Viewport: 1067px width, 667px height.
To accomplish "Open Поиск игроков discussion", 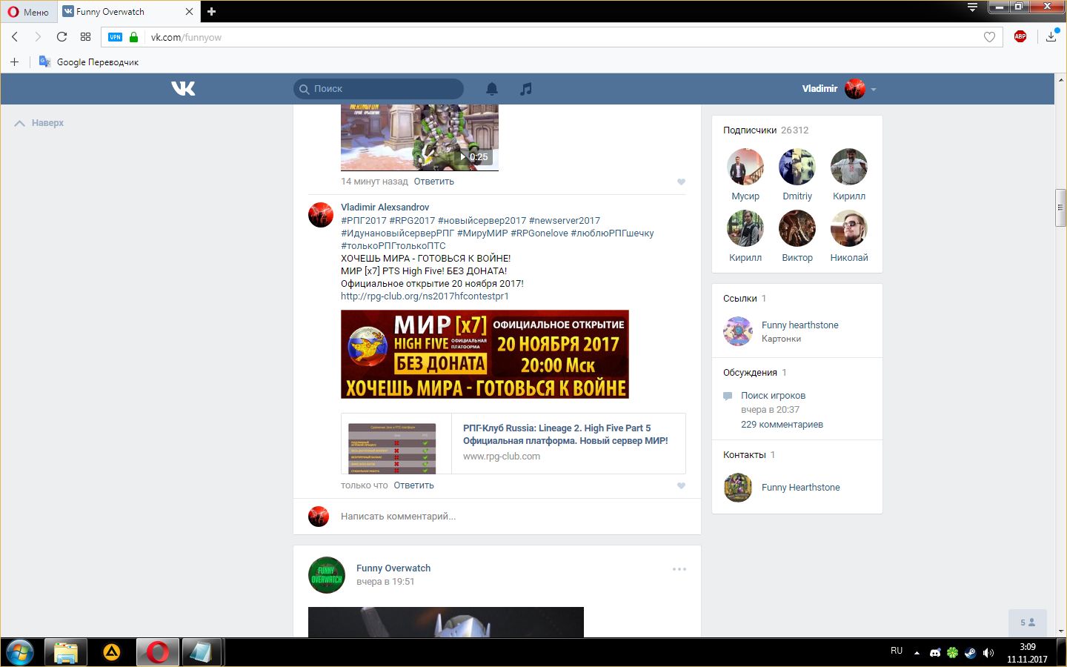I will (x=773, y=396).
